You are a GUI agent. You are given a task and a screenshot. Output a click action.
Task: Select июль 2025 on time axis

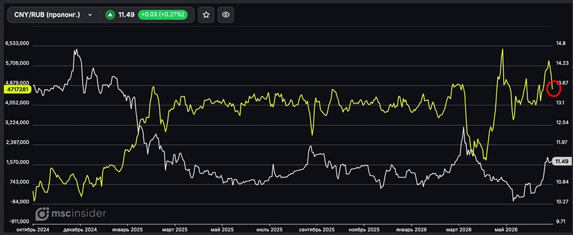pyautogui.click(x=269, y=230)
